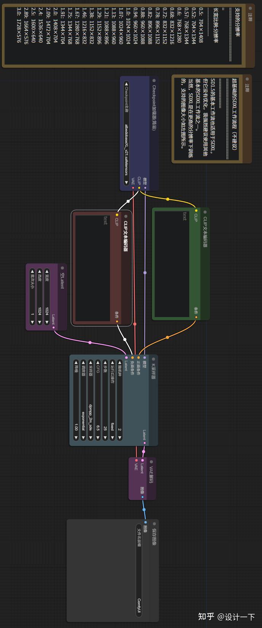The image size is (262, 628).
Task: Click the 正面条件 input port on K采样器
Action: click(139, 357)
